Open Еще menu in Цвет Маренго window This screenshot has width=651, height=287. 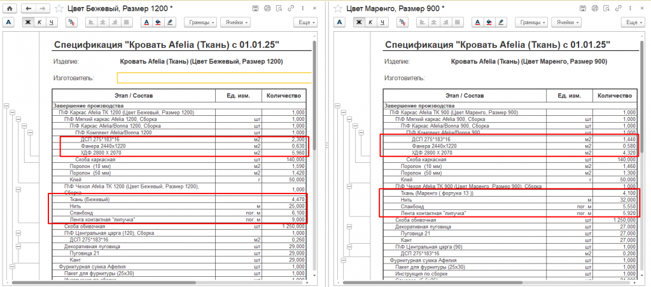point(634,22)
